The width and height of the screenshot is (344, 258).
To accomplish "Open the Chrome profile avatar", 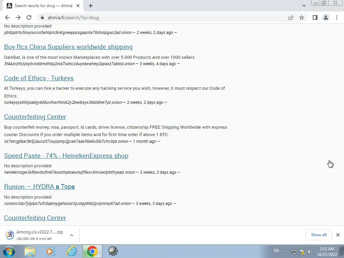I will click(326, 17).
